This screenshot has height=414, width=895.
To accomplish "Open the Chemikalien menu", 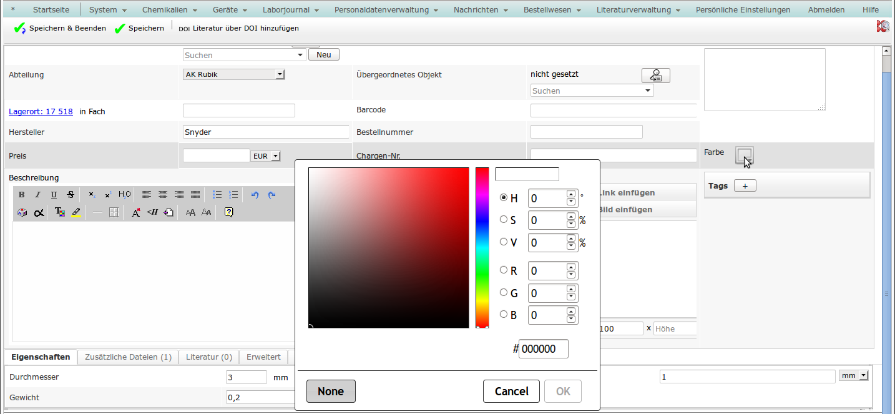I will [x=169, y=10].
